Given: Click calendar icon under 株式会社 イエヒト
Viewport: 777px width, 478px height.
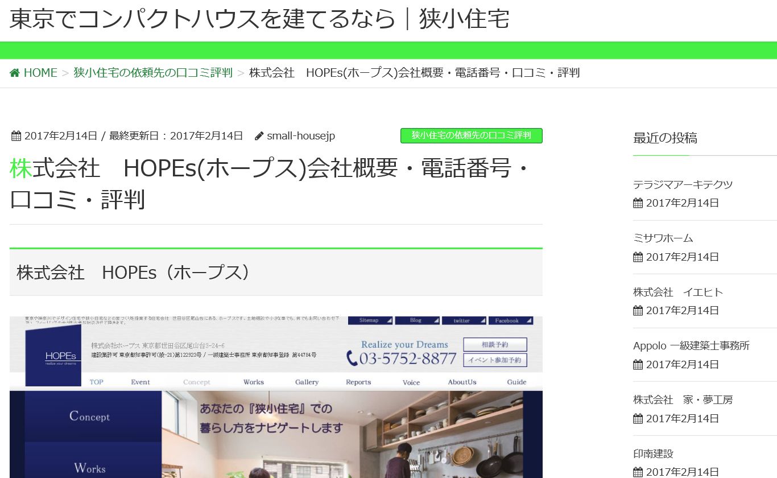Looking at the screenshot, I should [x=638, y=311].
